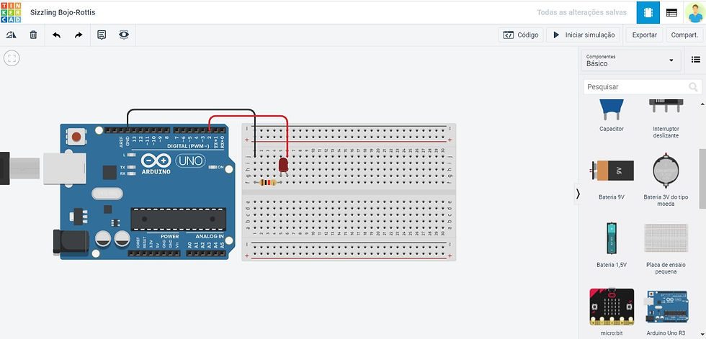Switch to component list view icon
706x339 pixels.
tap(671, 12)
